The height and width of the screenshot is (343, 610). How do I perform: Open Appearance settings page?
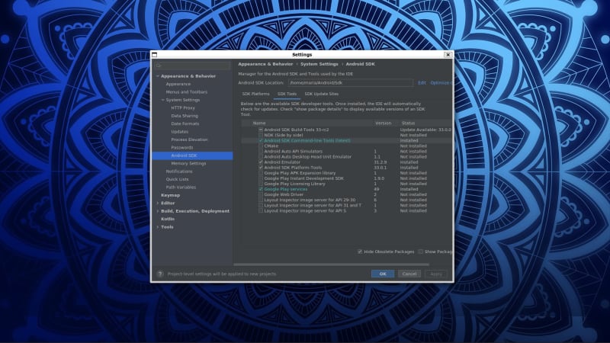click(178, 84)
